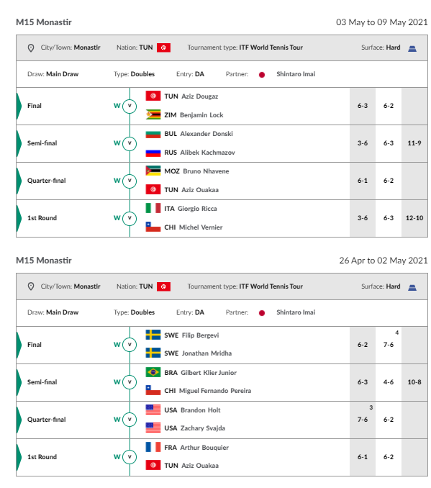Viewport: 431px width, 488px height.
Task: Click the Brazil flag beside Gilbert Klier Junior
Action: click(153, 372)
